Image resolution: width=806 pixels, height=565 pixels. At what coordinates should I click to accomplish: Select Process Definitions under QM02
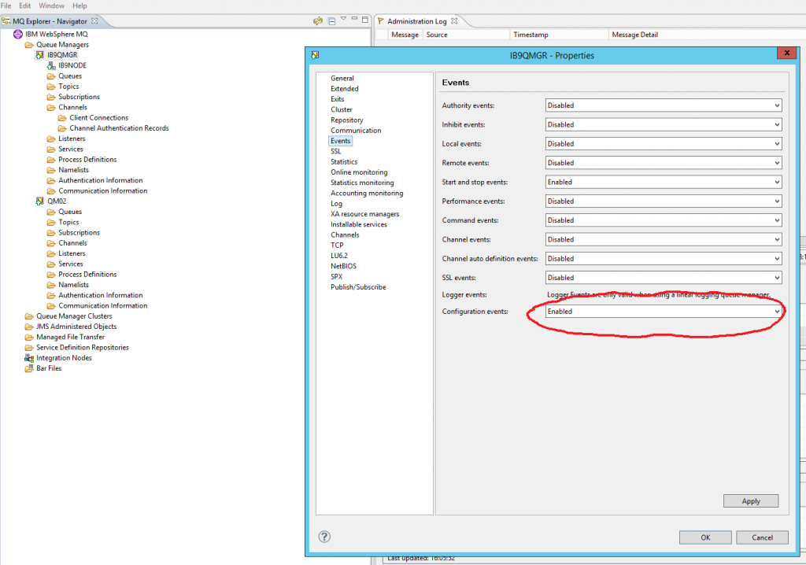tap(87, 274)
